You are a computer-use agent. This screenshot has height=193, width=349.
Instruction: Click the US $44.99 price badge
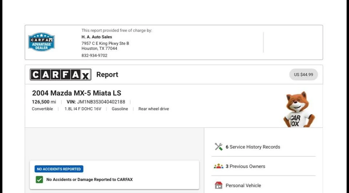tap(303, 75)
